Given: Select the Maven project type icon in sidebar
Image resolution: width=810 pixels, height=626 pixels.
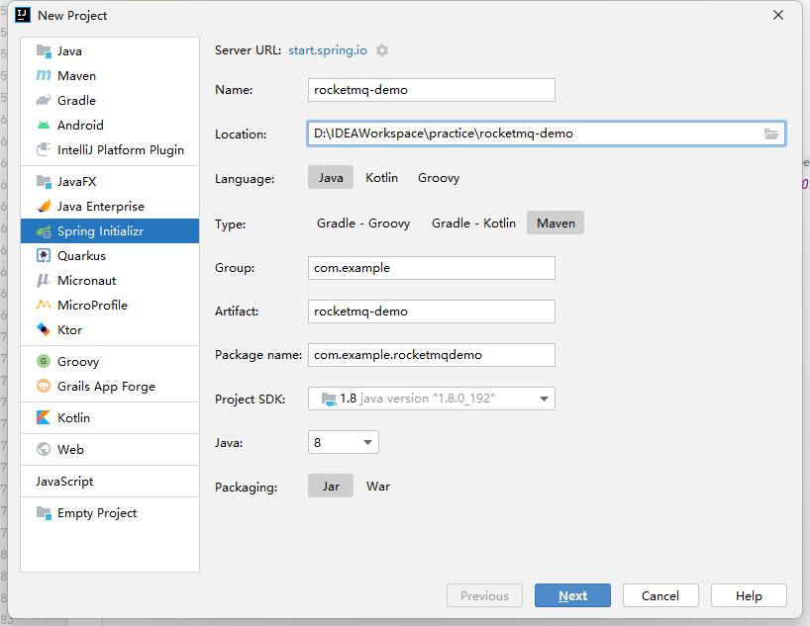Looking at the screenshot, I should [44, 76].
